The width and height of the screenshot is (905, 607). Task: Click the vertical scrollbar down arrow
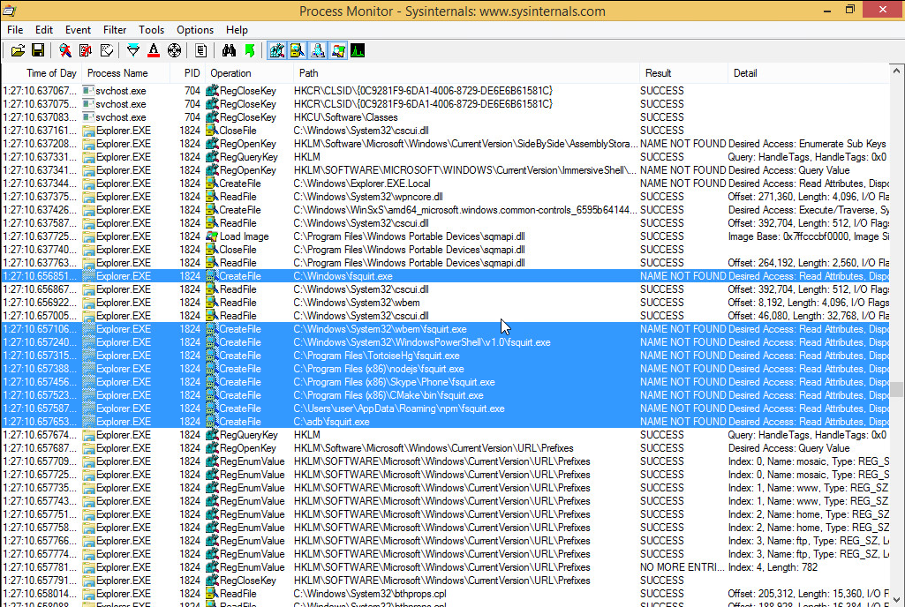(896, 600)
